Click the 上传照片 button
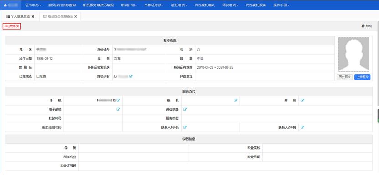This screenshot has width=379, height=176. pos(362,77)
